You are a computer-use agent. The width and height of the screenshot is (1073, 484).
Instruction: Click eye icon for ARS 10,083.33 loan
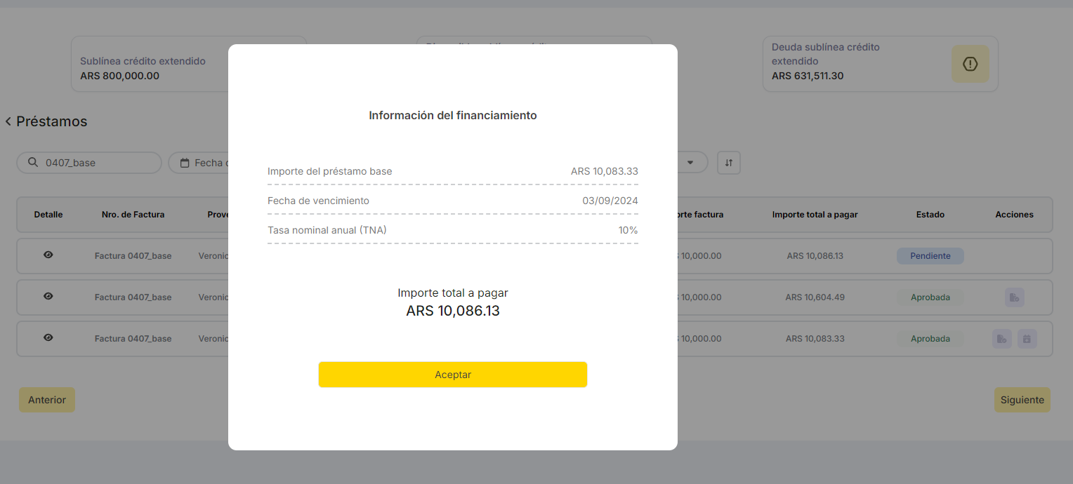48,338
